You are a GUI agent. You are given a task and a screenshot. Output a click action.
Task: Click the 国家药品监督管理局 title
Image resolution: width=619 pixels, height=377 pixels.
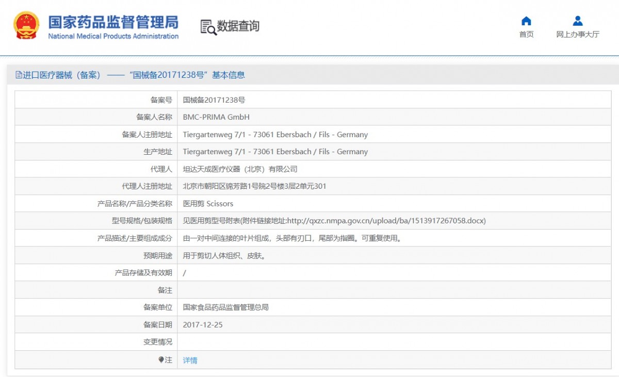113,22
